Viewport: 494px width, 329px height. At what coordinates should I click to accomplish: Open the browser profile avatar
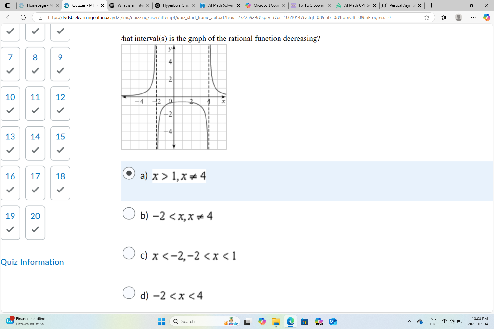tap(458, 18)
